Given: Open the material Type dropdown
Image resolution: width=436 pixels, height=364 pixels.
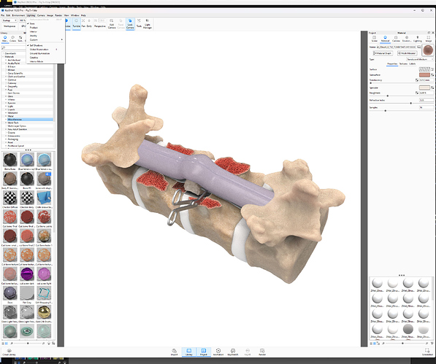Looking at the screenshot, I should [420, 59].
